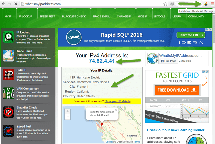
Task: Click the red map location marker
Action: point(102,124)
